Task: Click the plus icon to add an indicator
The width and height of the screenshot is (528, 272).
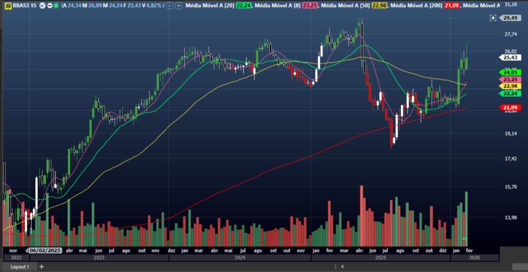Action: coord(178,5)
